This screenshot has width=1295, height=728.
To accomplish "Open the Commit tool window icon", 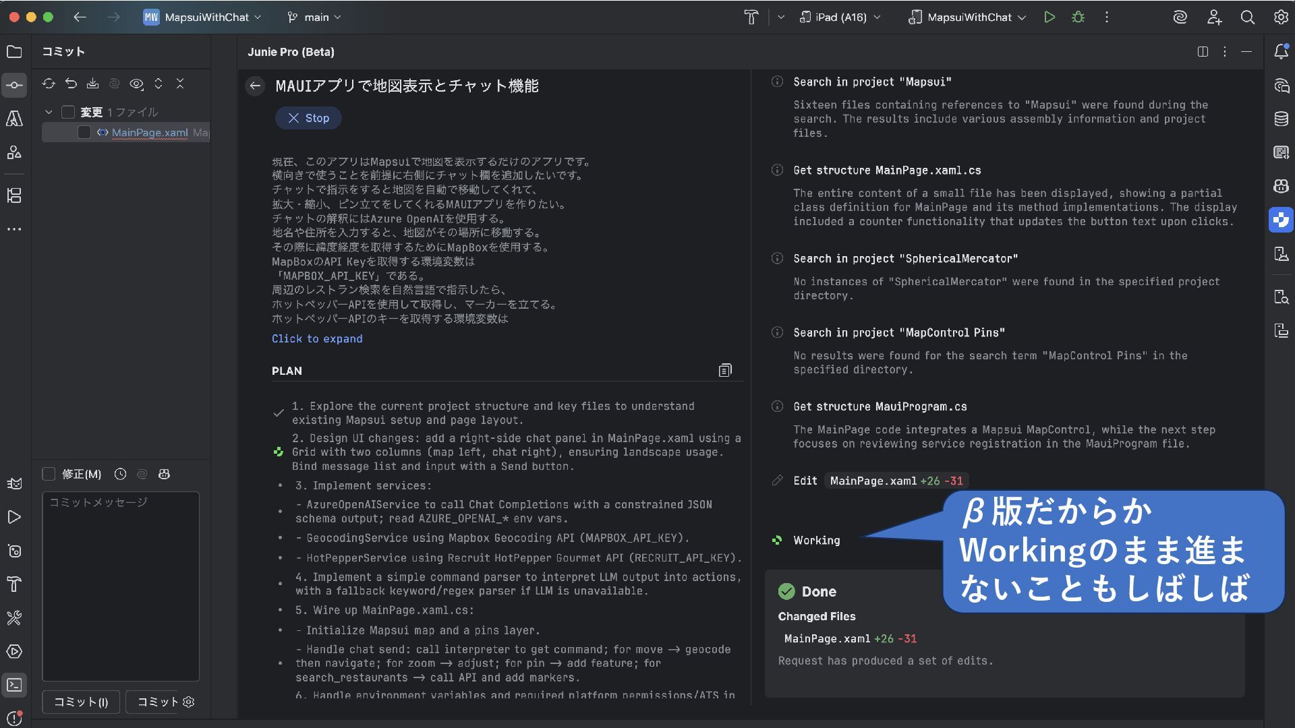I will (x=14, y=85).
